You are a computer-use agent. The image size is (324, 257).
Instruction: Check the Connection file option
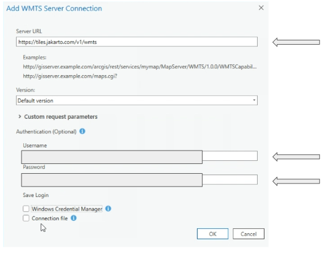click(26, 218)
